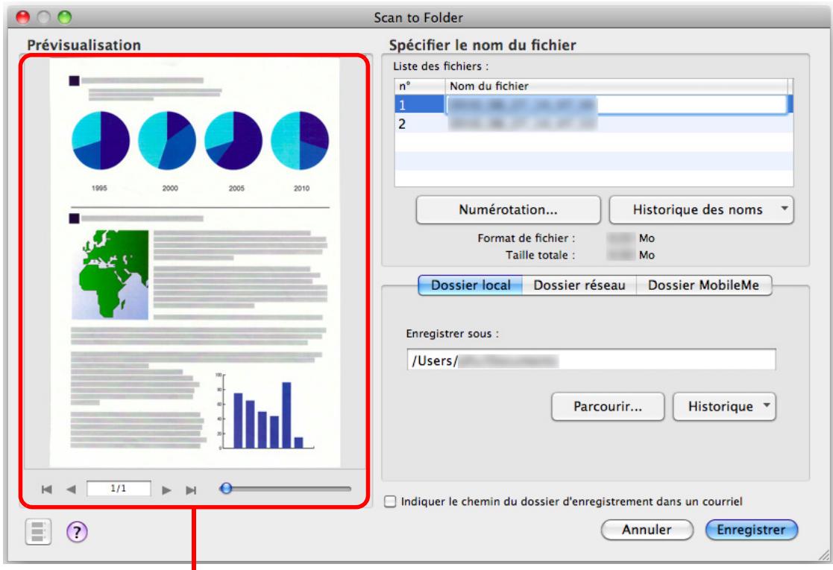Click the Enregistrer button
Screen dimensions: 833x570
pyautogui.click(x=751, y=530)
